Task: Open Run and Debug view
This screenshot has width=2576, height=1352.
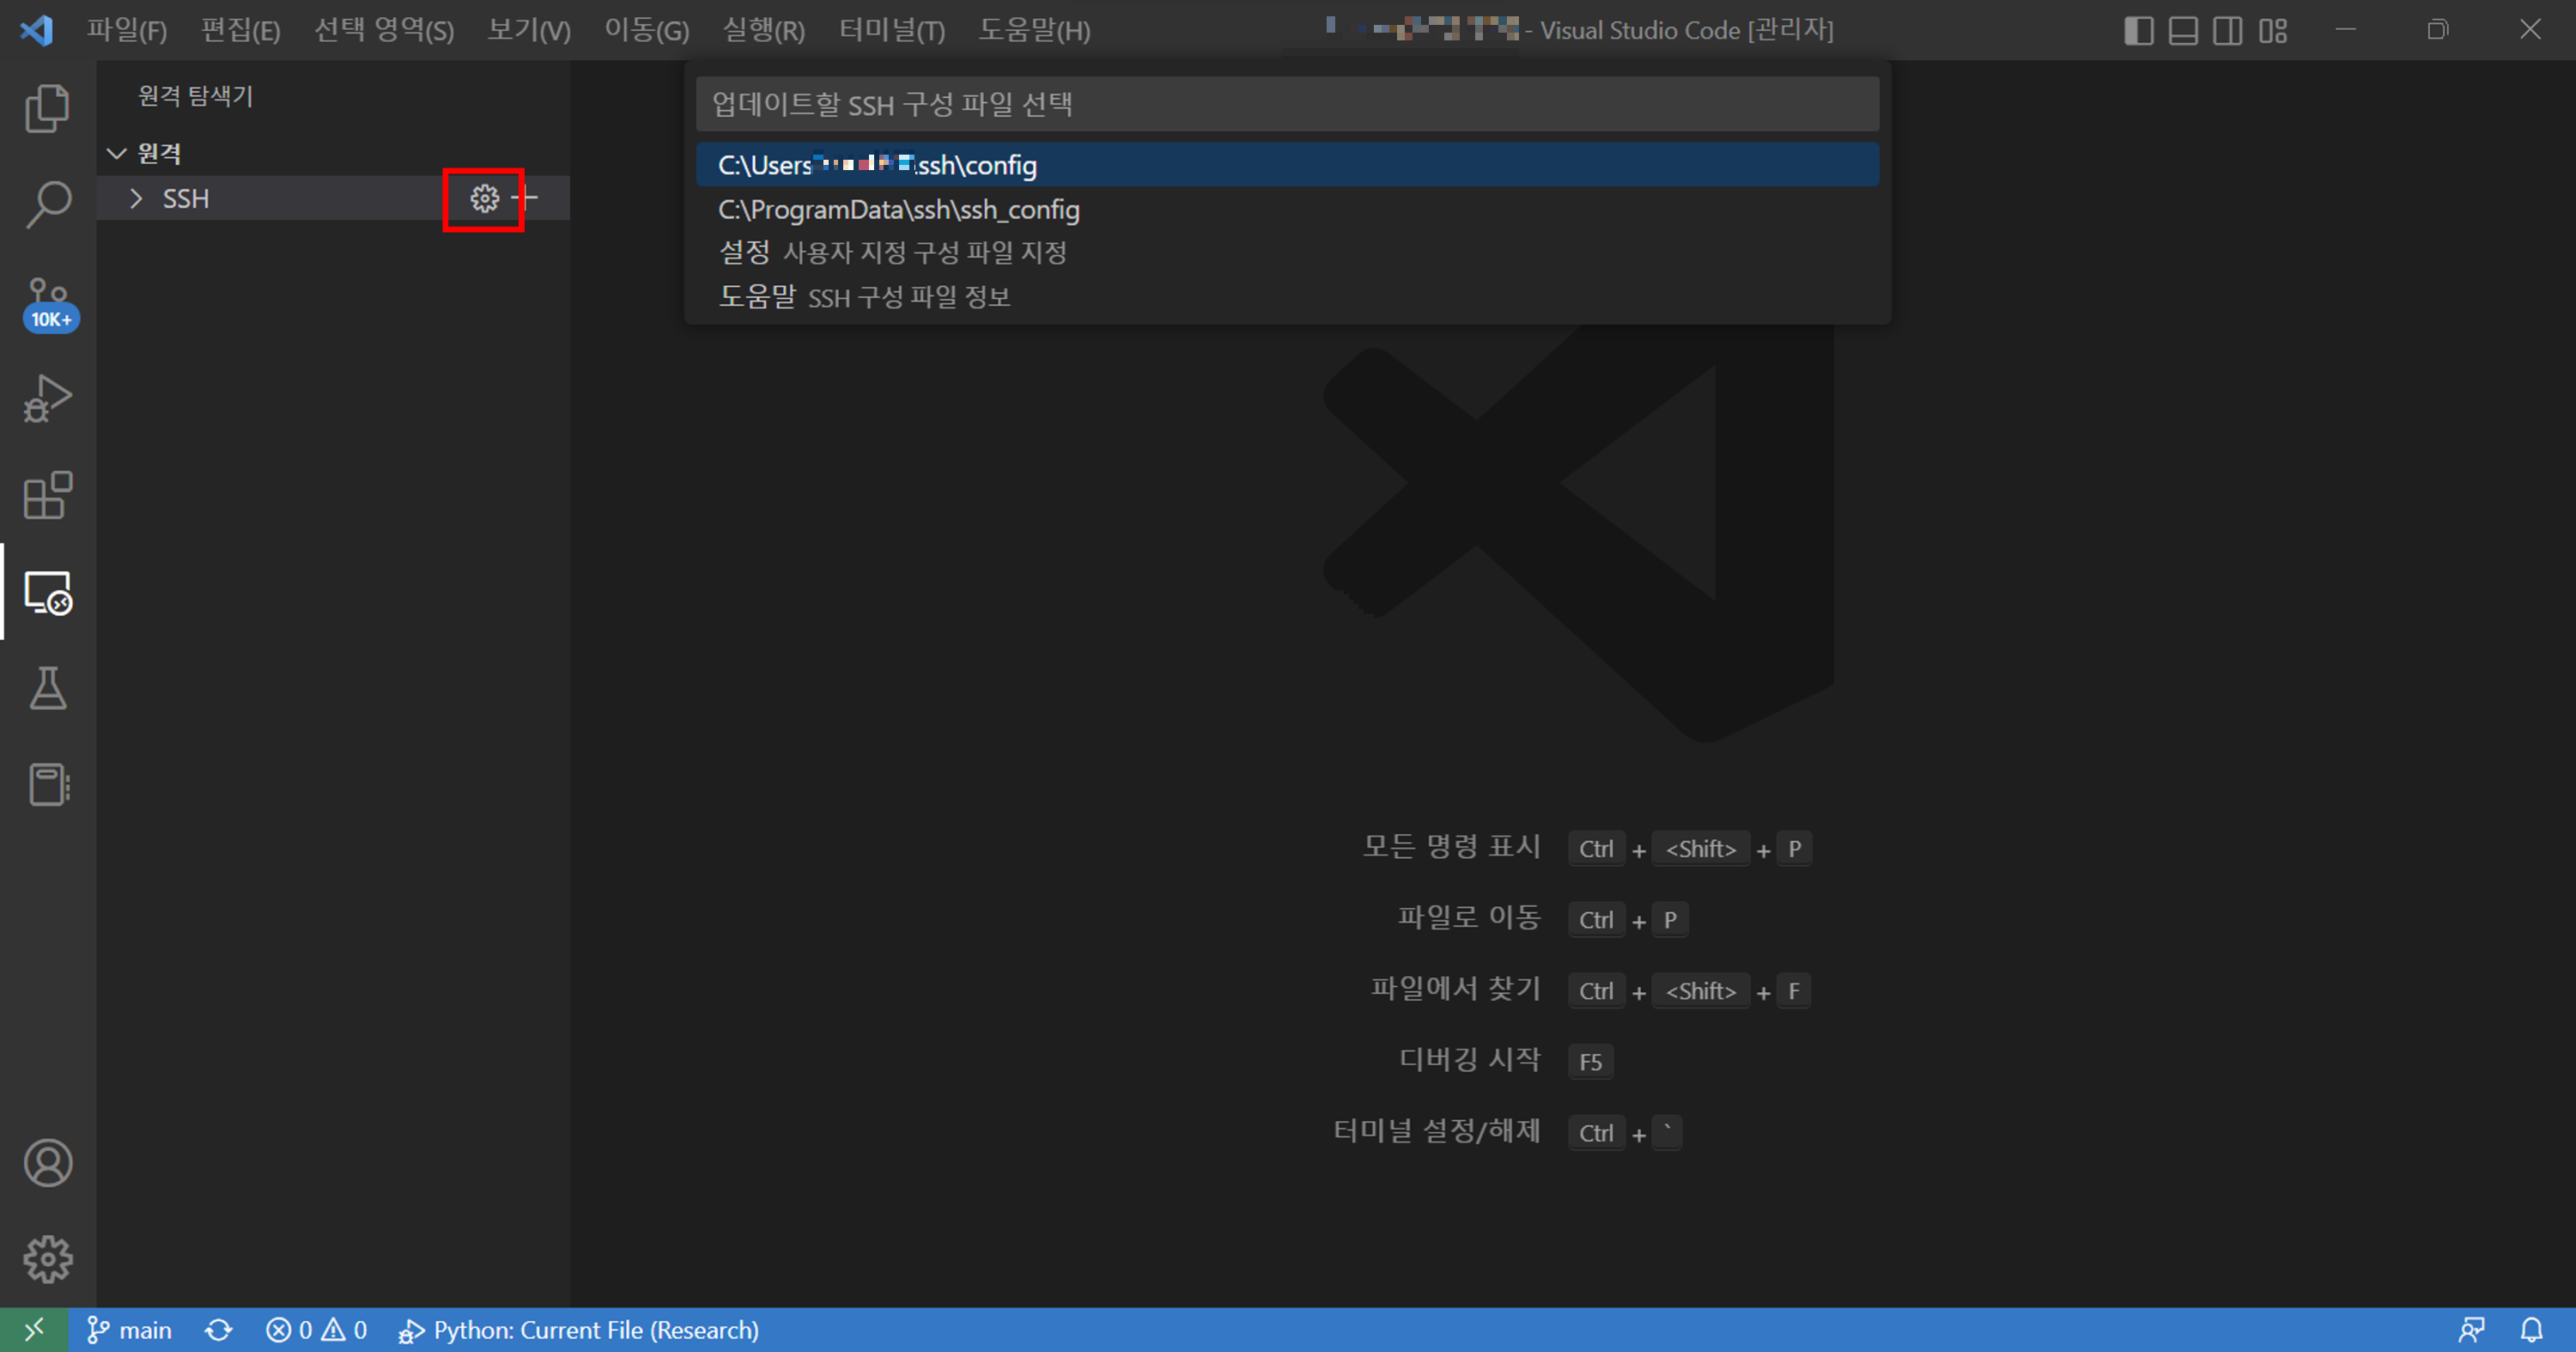Action: (47, 398)
